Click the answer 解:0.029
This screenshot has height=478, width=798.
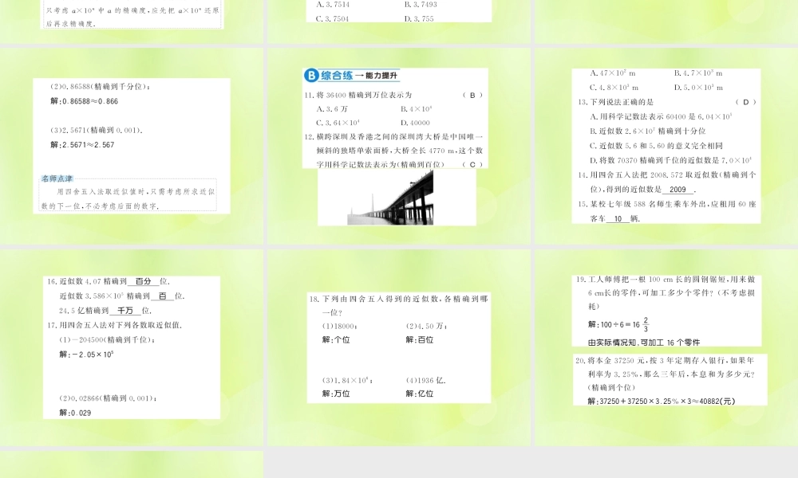point(75,413)
